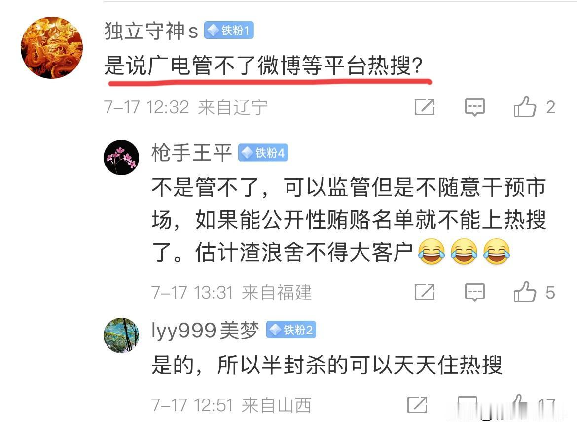577x432 pixels.
Task: Visit lyy999美梦 username profile
Action: pyautogui.click(x=205, y=330)
